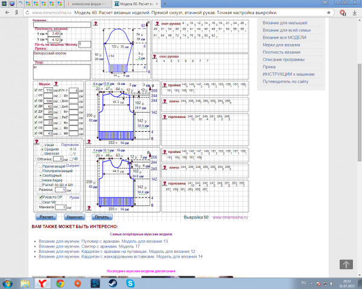Screen dimensions: 362x289
Task: Click the Печать button
Action: click(101, 216)
